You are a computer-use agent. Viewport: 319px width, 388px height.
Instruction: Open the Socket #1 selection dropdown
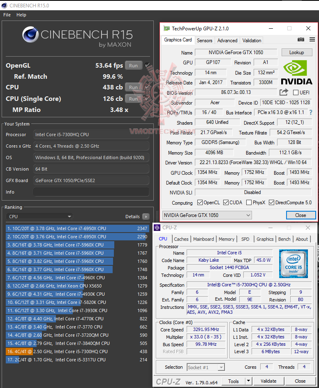click(x=206, y=367)
